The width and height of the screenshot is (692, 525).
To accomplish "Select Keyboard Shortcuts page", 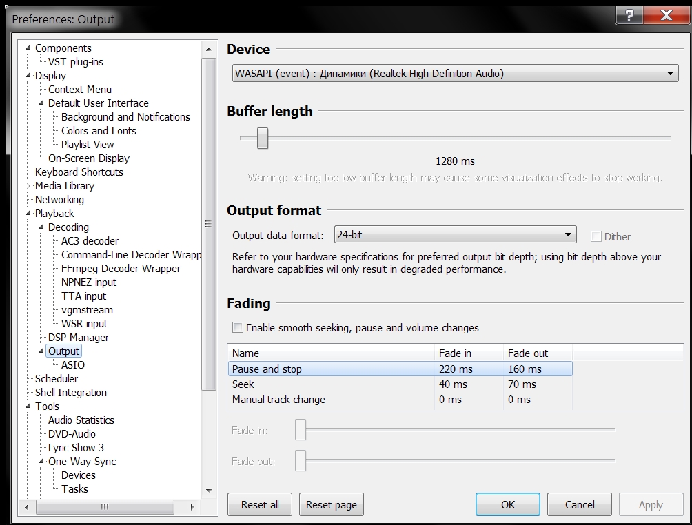I will coord(79,172).
